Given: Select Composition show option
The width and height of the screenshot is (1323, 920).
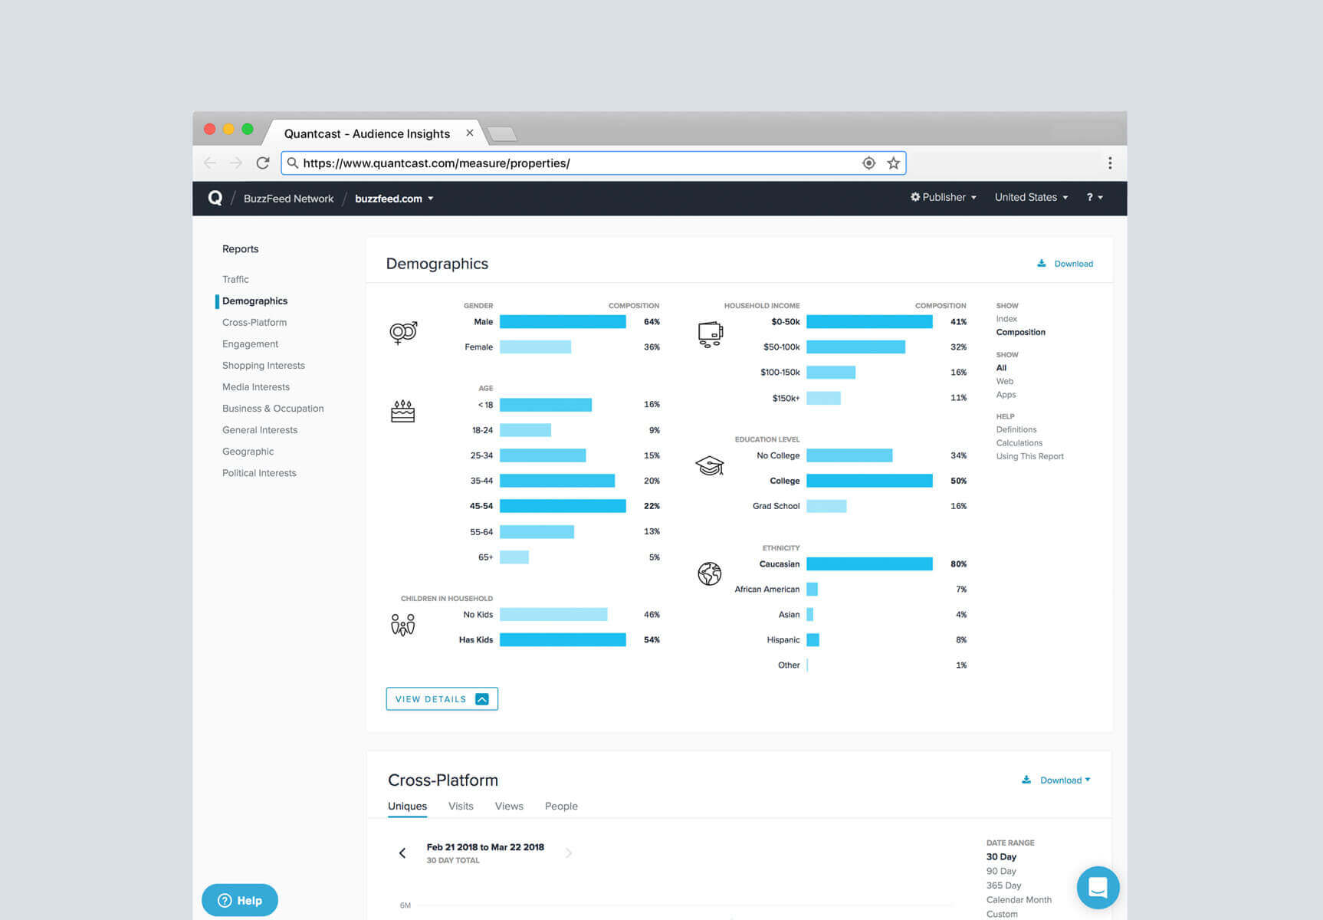Looking at the screenshot, I should tap(1020, 332).
